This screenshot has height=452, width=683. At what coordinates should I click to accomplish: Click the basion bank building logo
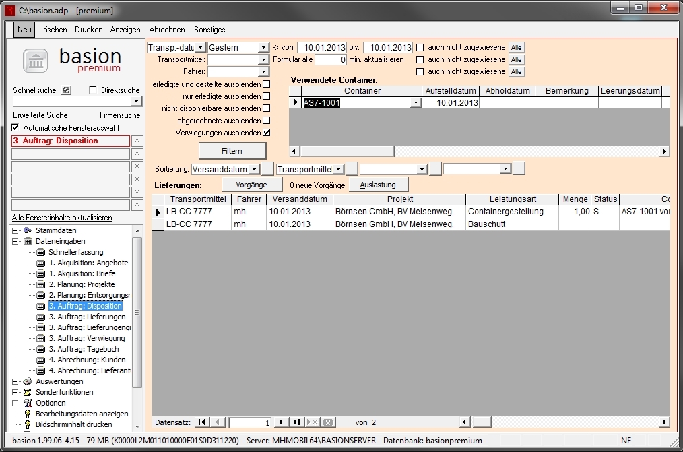[36, 61]
